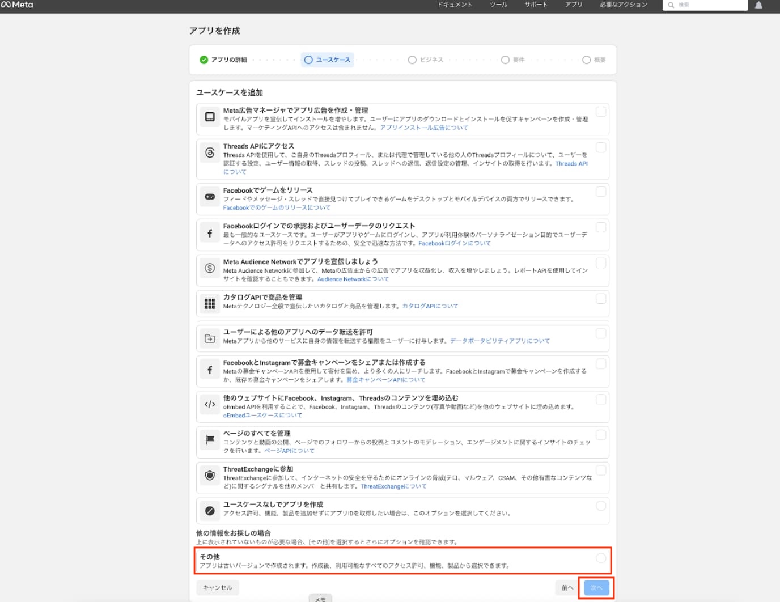Click the green check on アプリの詳細 step
Screen dimensions: 780x602
pos(204,60)
